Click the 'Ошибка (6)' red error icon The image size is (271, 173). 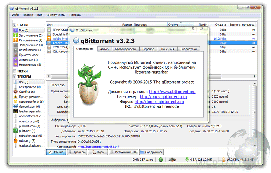[15, 92]
